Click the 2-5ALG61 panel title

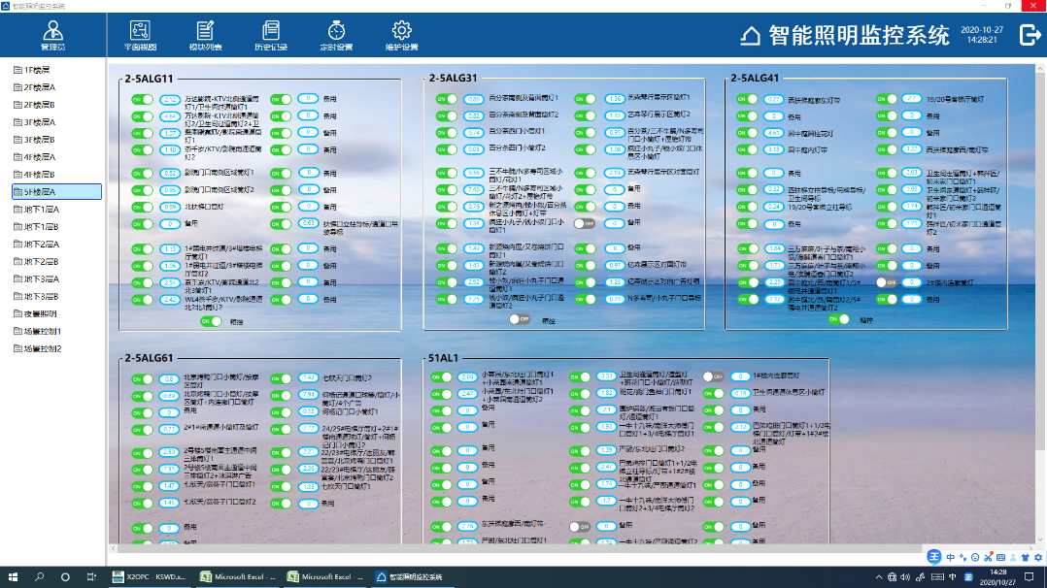(x=149, y=358)
